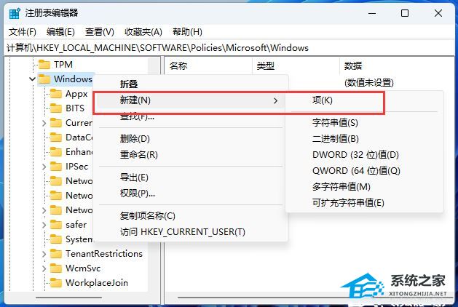Viewport: 458px width, 307px height.
Task: Select the Curren... key folder icon
Action: pyautogui.click(x=56, y=122)
